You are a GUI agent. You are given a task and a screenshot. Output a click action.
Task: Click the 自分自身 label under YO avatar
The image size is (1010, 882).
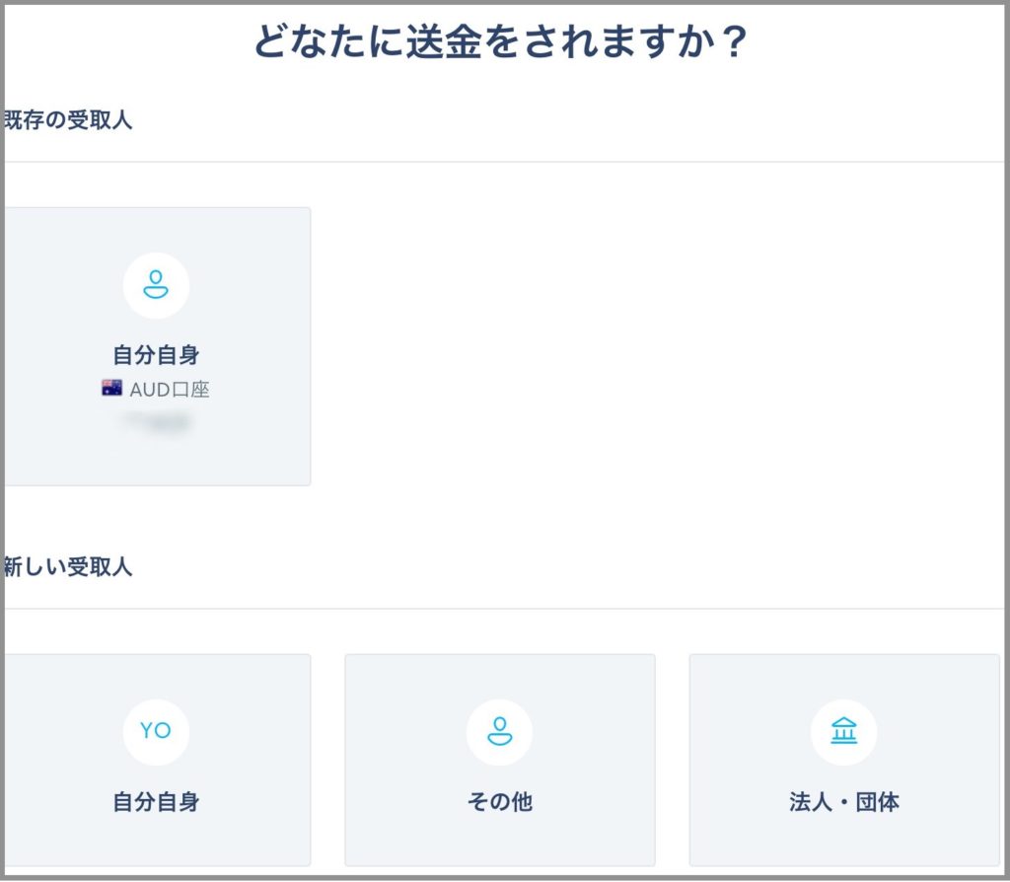[156, 802]
